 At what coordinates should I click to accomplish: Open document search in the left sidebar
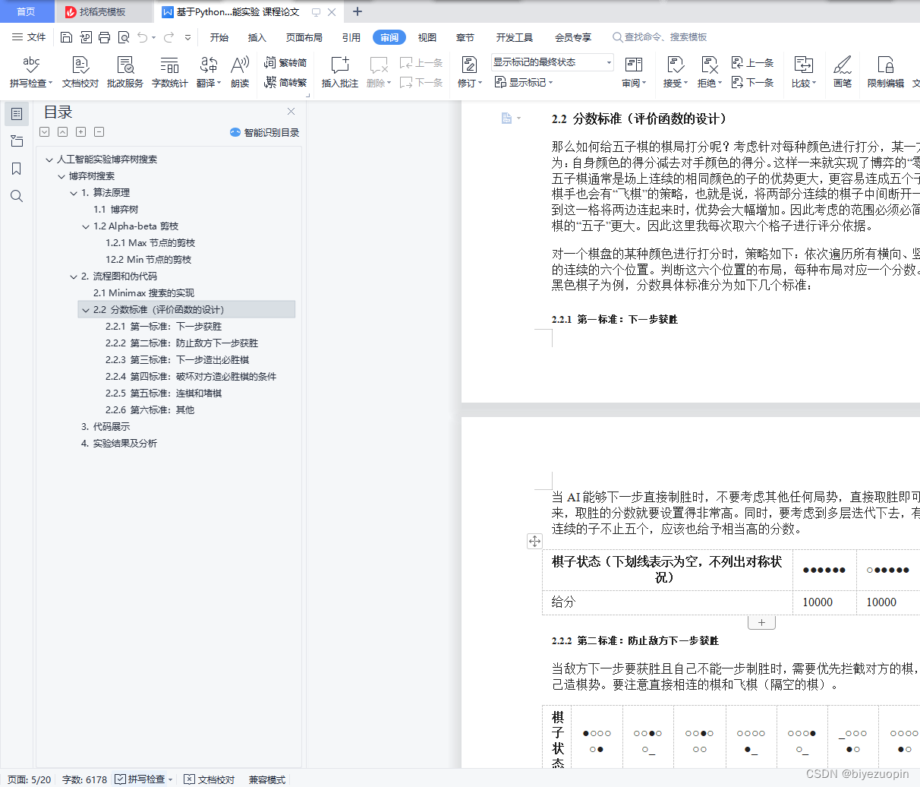point(17,196)
